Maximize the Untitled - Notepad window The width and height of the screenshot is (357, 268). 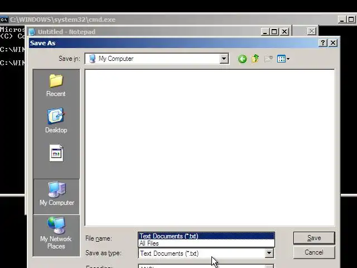(274, 31)
